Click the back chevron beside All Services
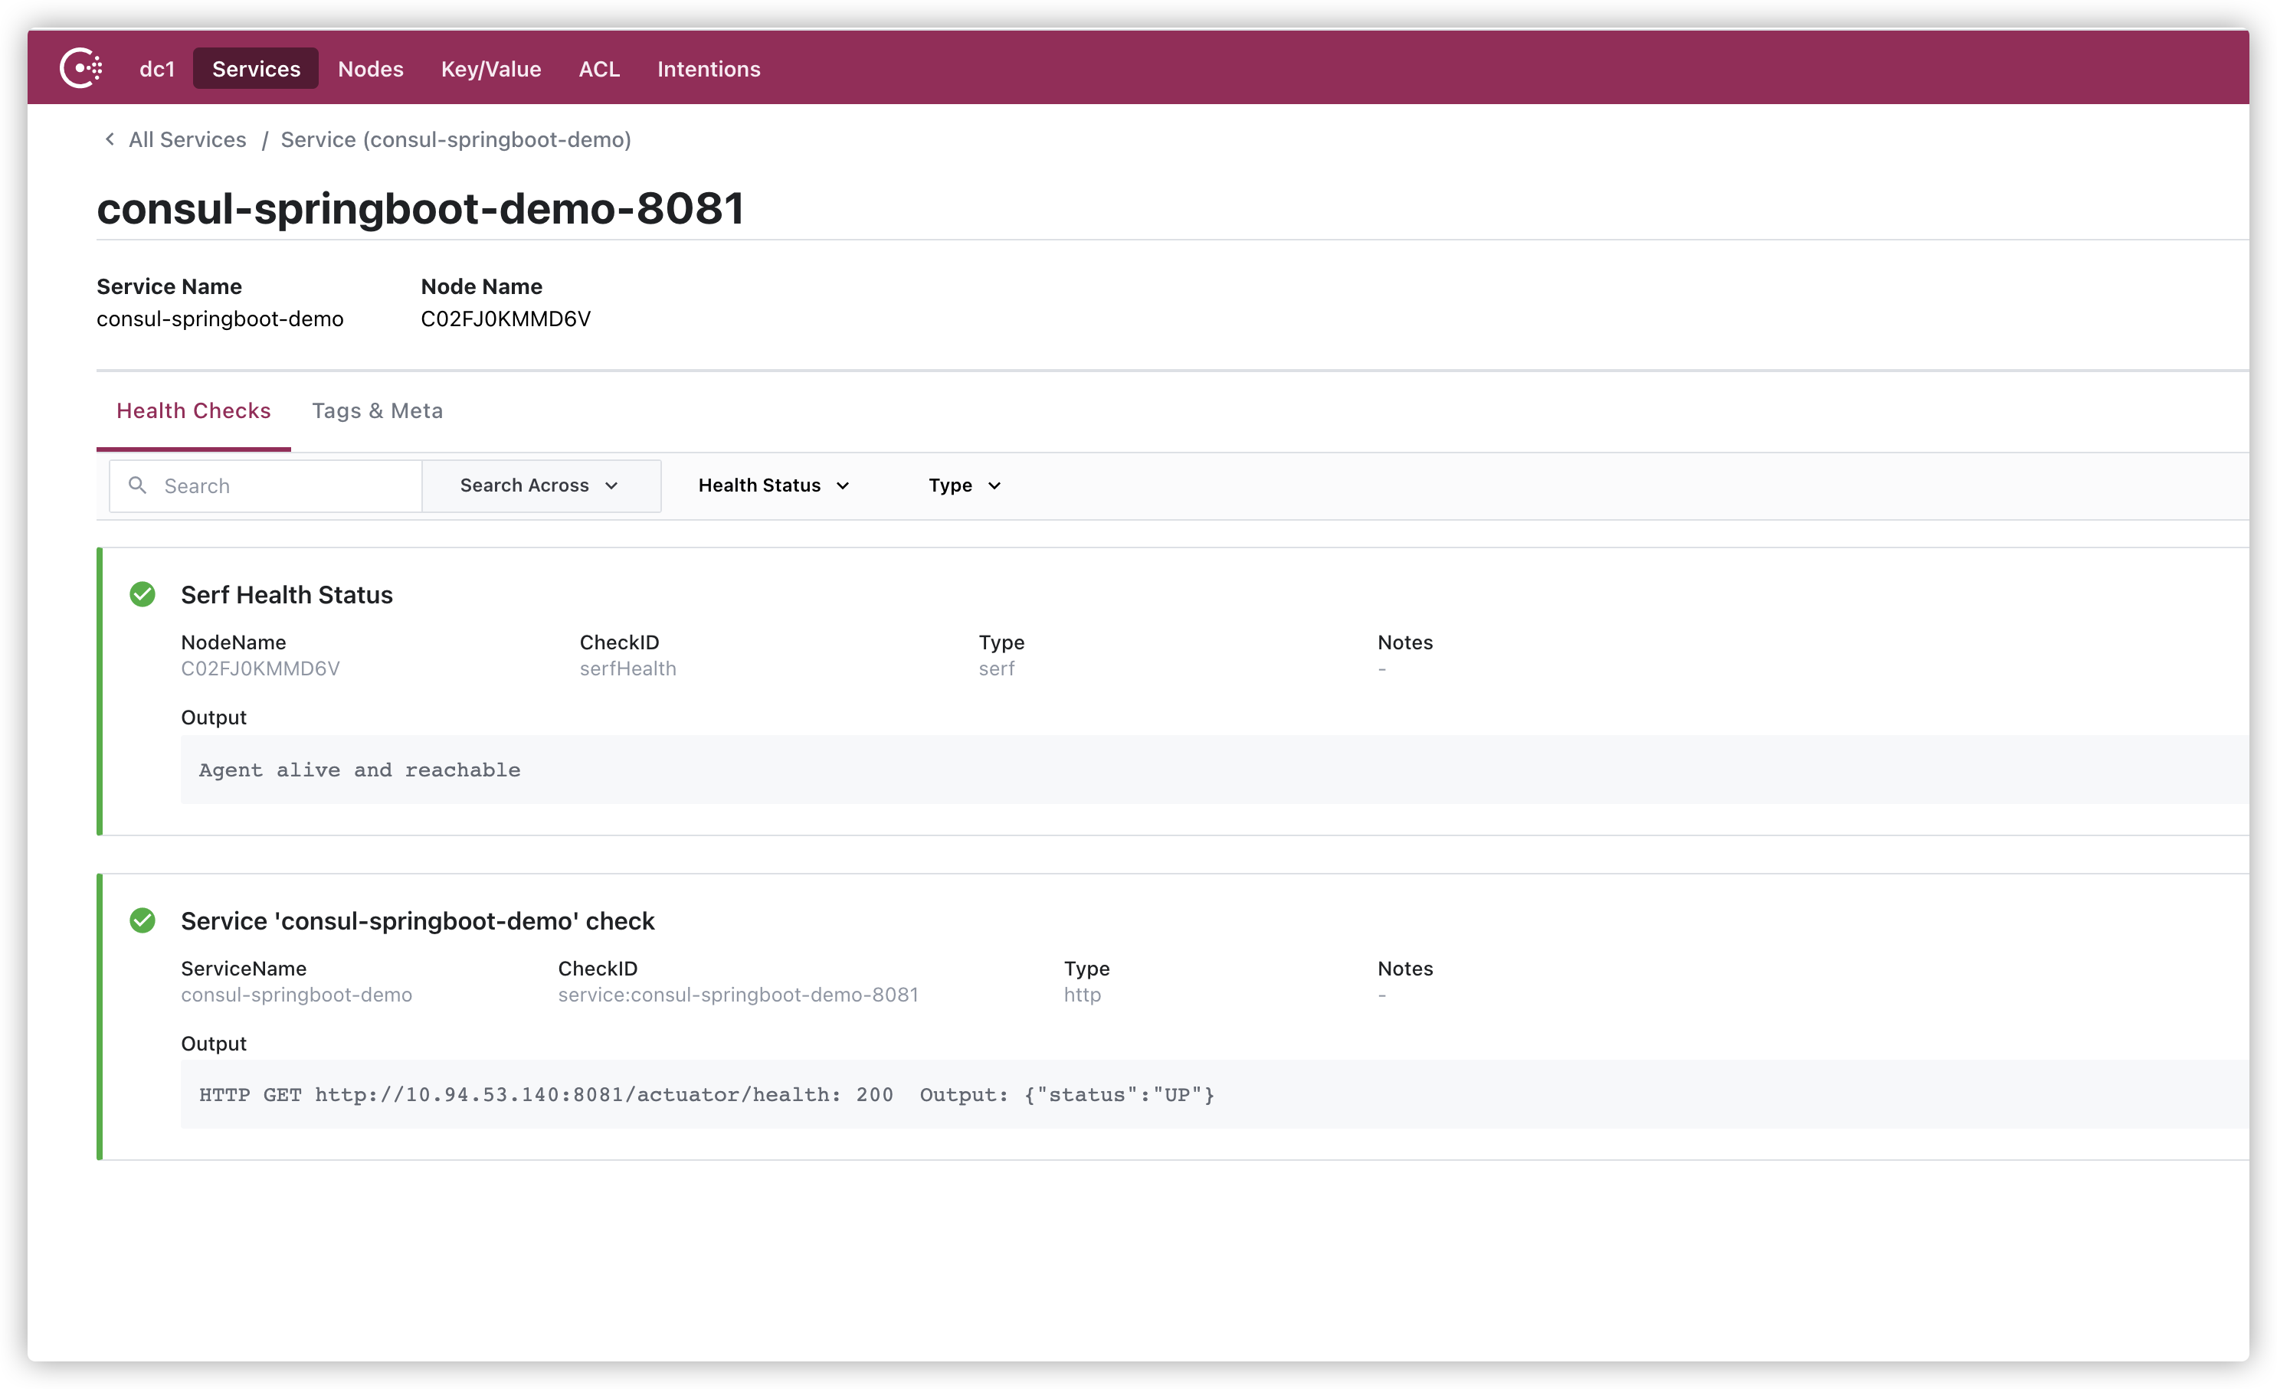 [x=109, y=139]
